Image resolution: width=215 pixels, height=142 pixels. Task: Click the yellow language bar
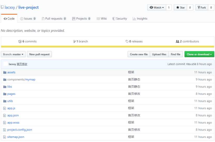108,47
